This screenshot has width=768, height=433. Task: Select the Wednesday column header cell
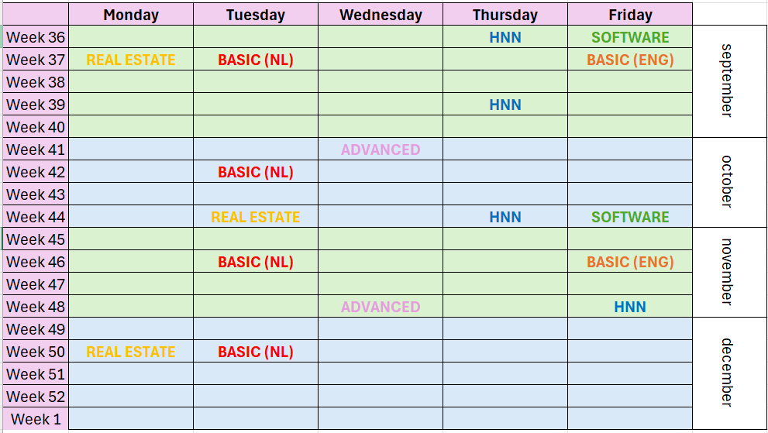click(x=381, y=15)
